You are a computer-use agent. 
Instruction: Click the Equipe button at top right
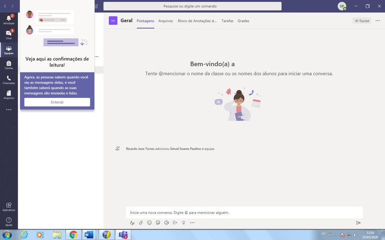point(362,21)
